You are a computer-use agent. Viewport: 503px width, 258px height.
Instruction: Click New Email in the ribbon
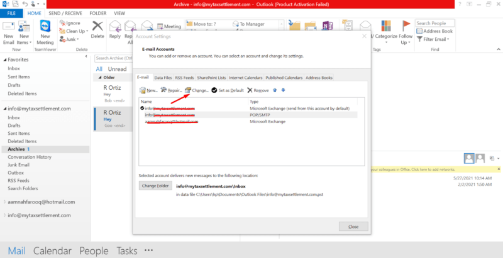point(9,33)
